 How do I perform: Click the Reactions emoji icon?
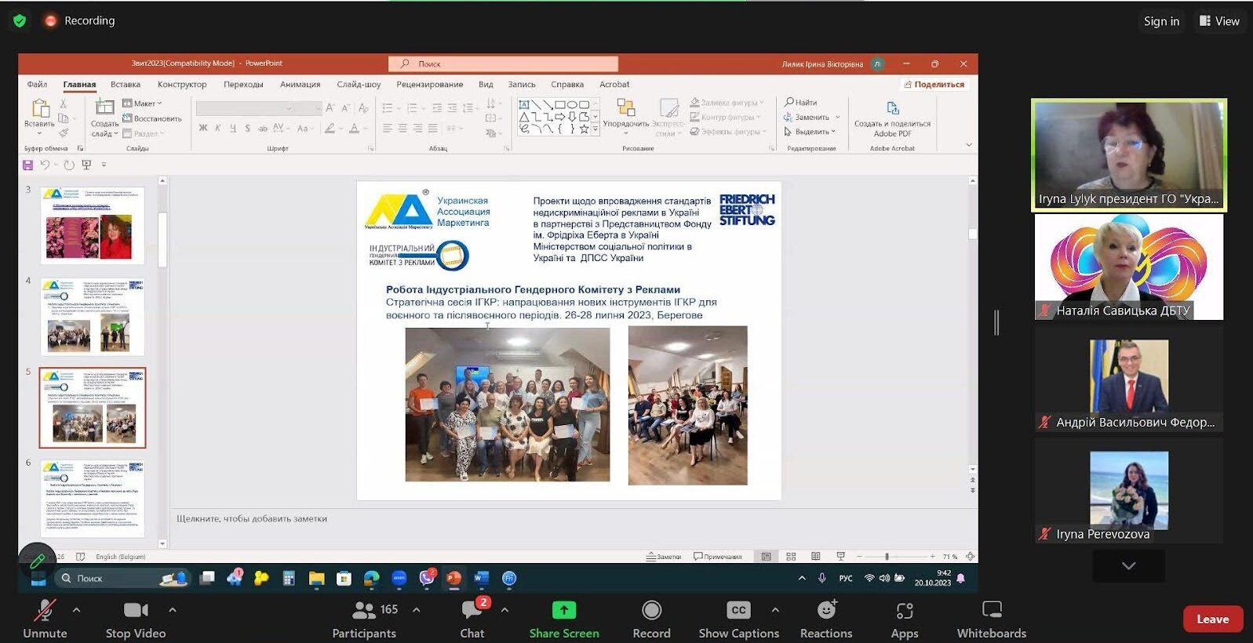tap(826, 610)
